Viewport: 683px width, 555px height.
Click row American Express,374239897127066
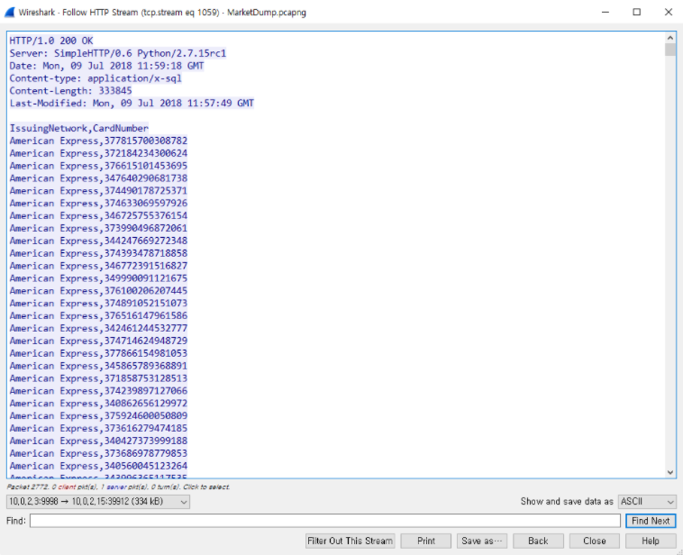(x=98, y=391)
